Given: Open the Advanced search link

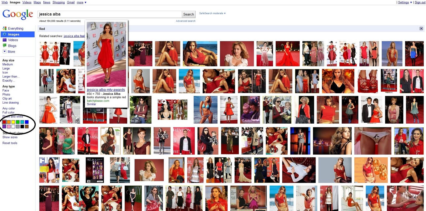Looking at the screenshot, I should coord(186,21).
